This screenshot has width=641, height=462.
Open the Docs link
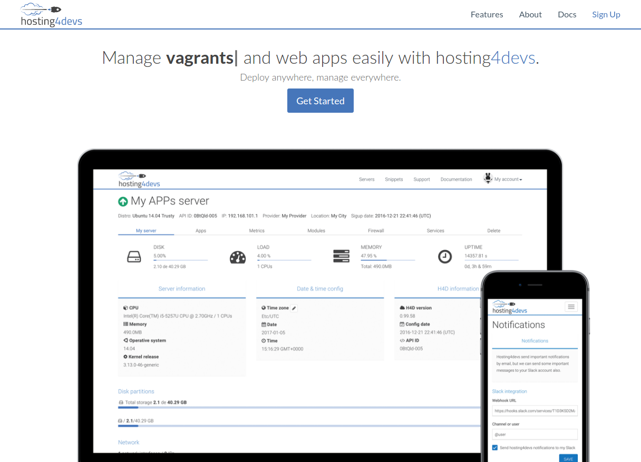click(567, 14)
